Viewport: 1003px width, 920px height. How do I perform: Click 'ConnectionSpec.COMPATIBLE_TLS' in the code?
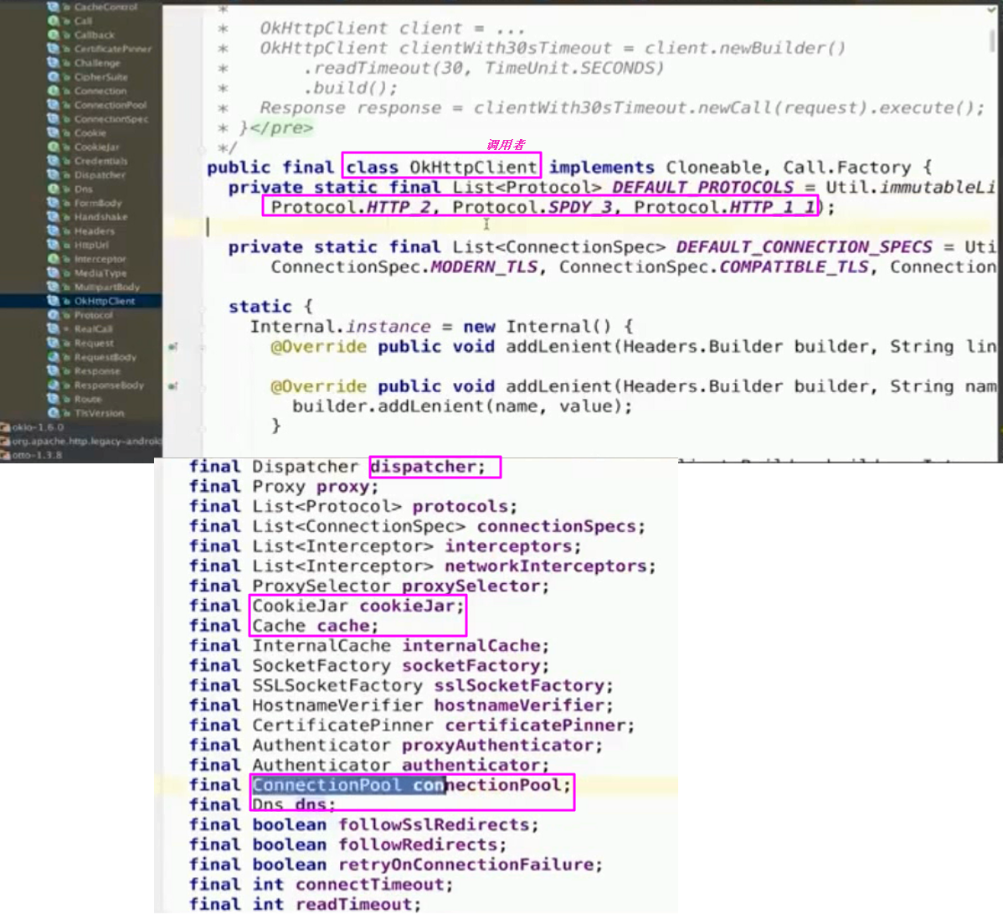[713, 267]
